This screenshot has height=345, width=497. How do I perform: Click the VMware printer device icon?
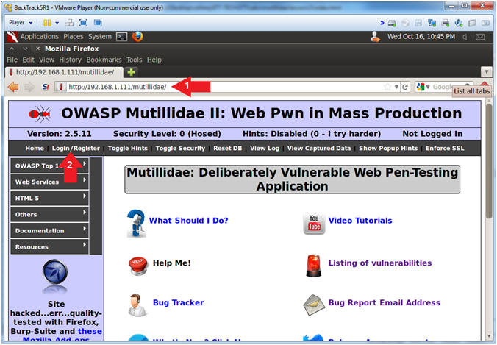pyautogui.click(x=446, y=23)
